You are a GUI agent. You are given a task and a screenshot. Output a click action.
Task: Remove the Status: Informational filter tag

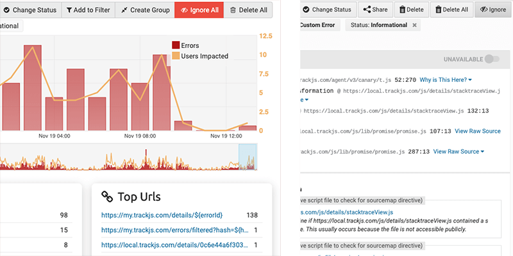click(x=414, y=25)
